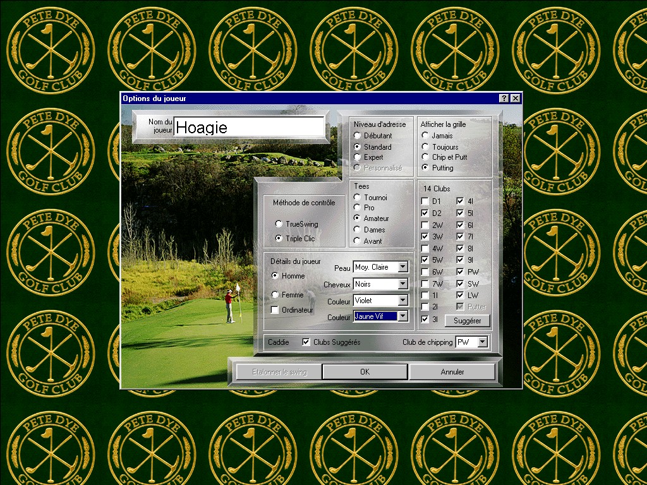Set player gender to Homme

pos(275,275)
